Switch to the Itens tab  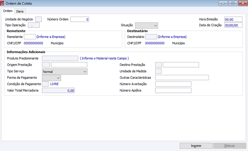[20, 11]
